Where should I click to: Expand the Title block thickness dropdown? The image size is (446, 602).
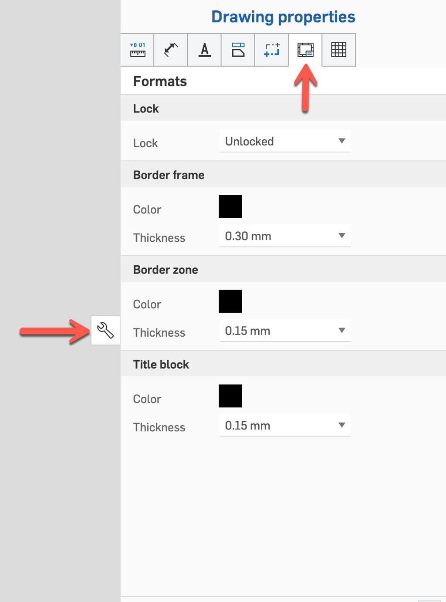coord(285,425)
